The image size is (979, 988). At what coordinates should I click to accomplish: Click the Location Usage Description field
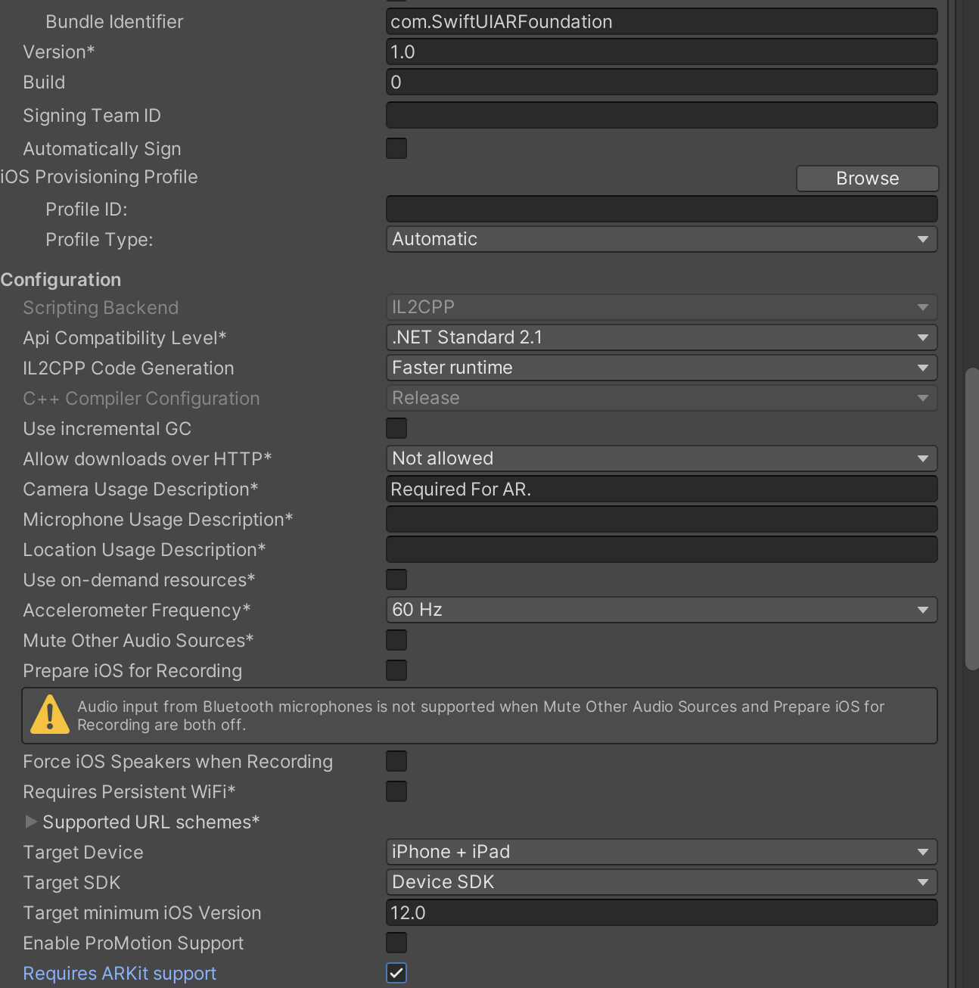click(661, 549)
